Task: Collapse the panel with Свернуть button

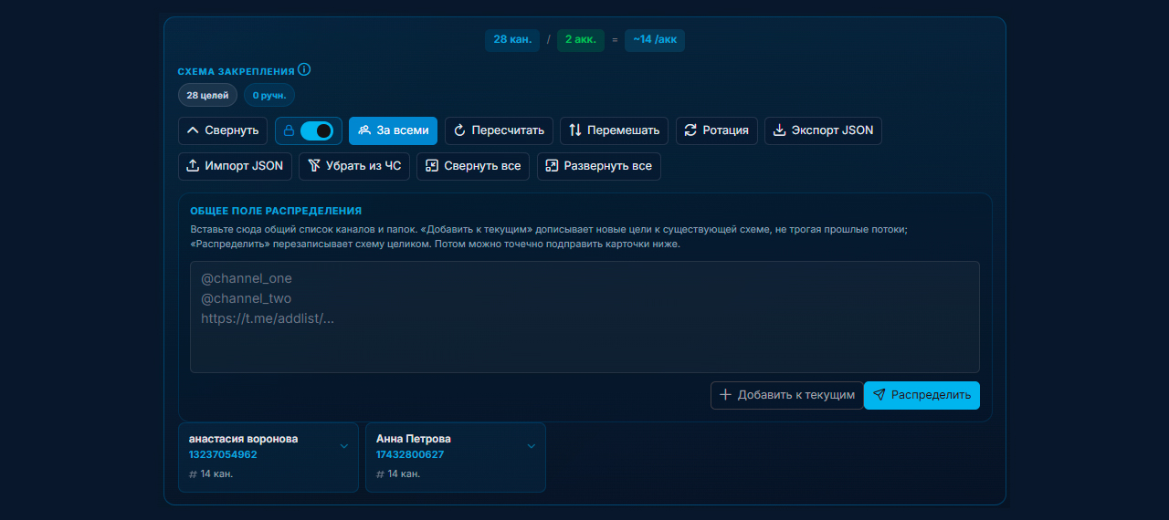Action: [x=223, y=130]
